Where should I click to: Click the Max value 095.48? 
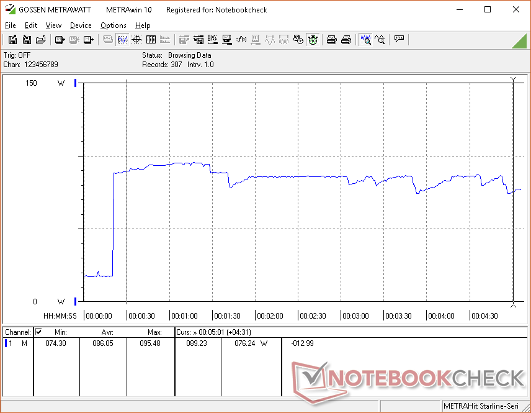point(150,343)
